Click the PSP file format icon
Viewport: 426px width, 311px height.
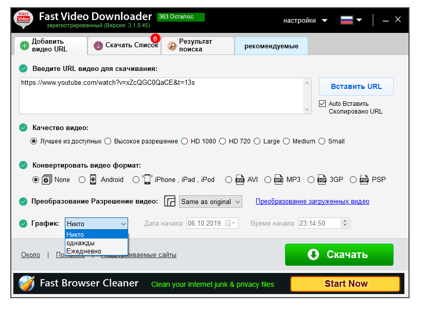364,179
